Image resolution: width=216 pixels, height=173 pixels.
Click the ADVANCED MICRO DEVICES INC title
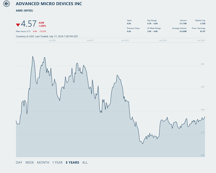coord(49,4)
